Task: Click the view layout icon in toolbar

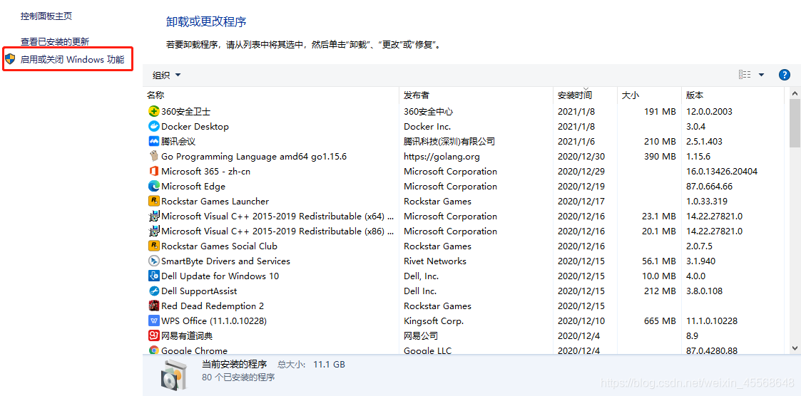Action: [x=745, y=75]
